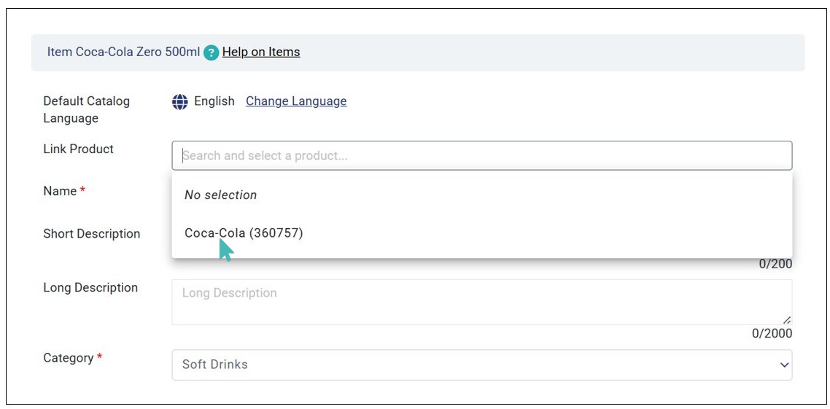This screenshot has width=830, height=409.
Task: Click the Item Coca-Cola Zero 500ml header text
Action: [x=123, y=52]
